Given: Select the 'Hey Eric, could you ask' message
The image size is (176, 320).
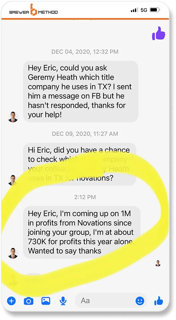Looking at the screenshot, I should [80, 92].
